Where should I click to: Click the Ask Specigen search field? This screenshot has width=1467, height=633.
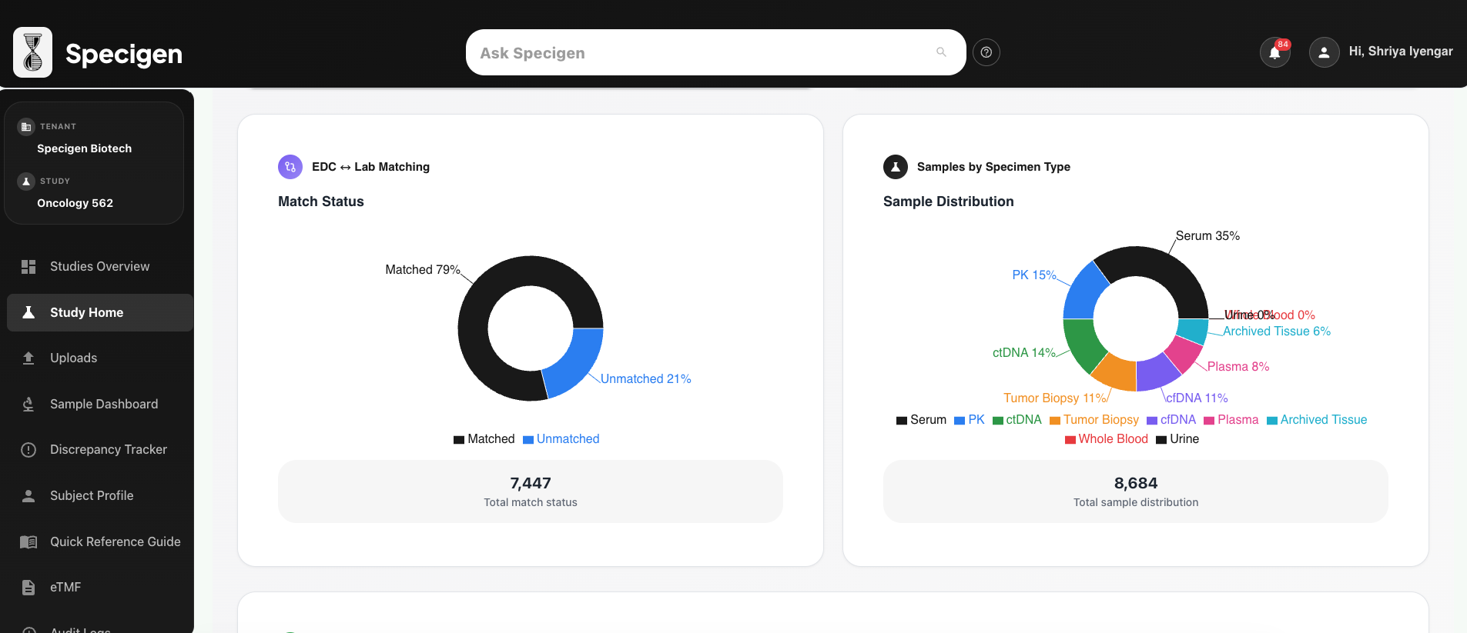[701, 52]
